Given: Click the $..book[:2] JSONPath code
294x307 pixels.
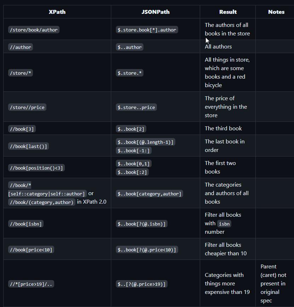Looking at the screenshot, I should pos(132,172).
